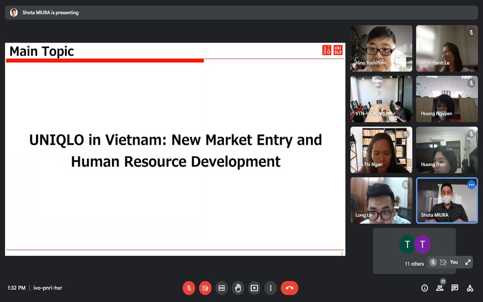This screenshot has width=483, height=302.
Task: Leave the call with red hang-up button
Action: click(x=289, y=288)
